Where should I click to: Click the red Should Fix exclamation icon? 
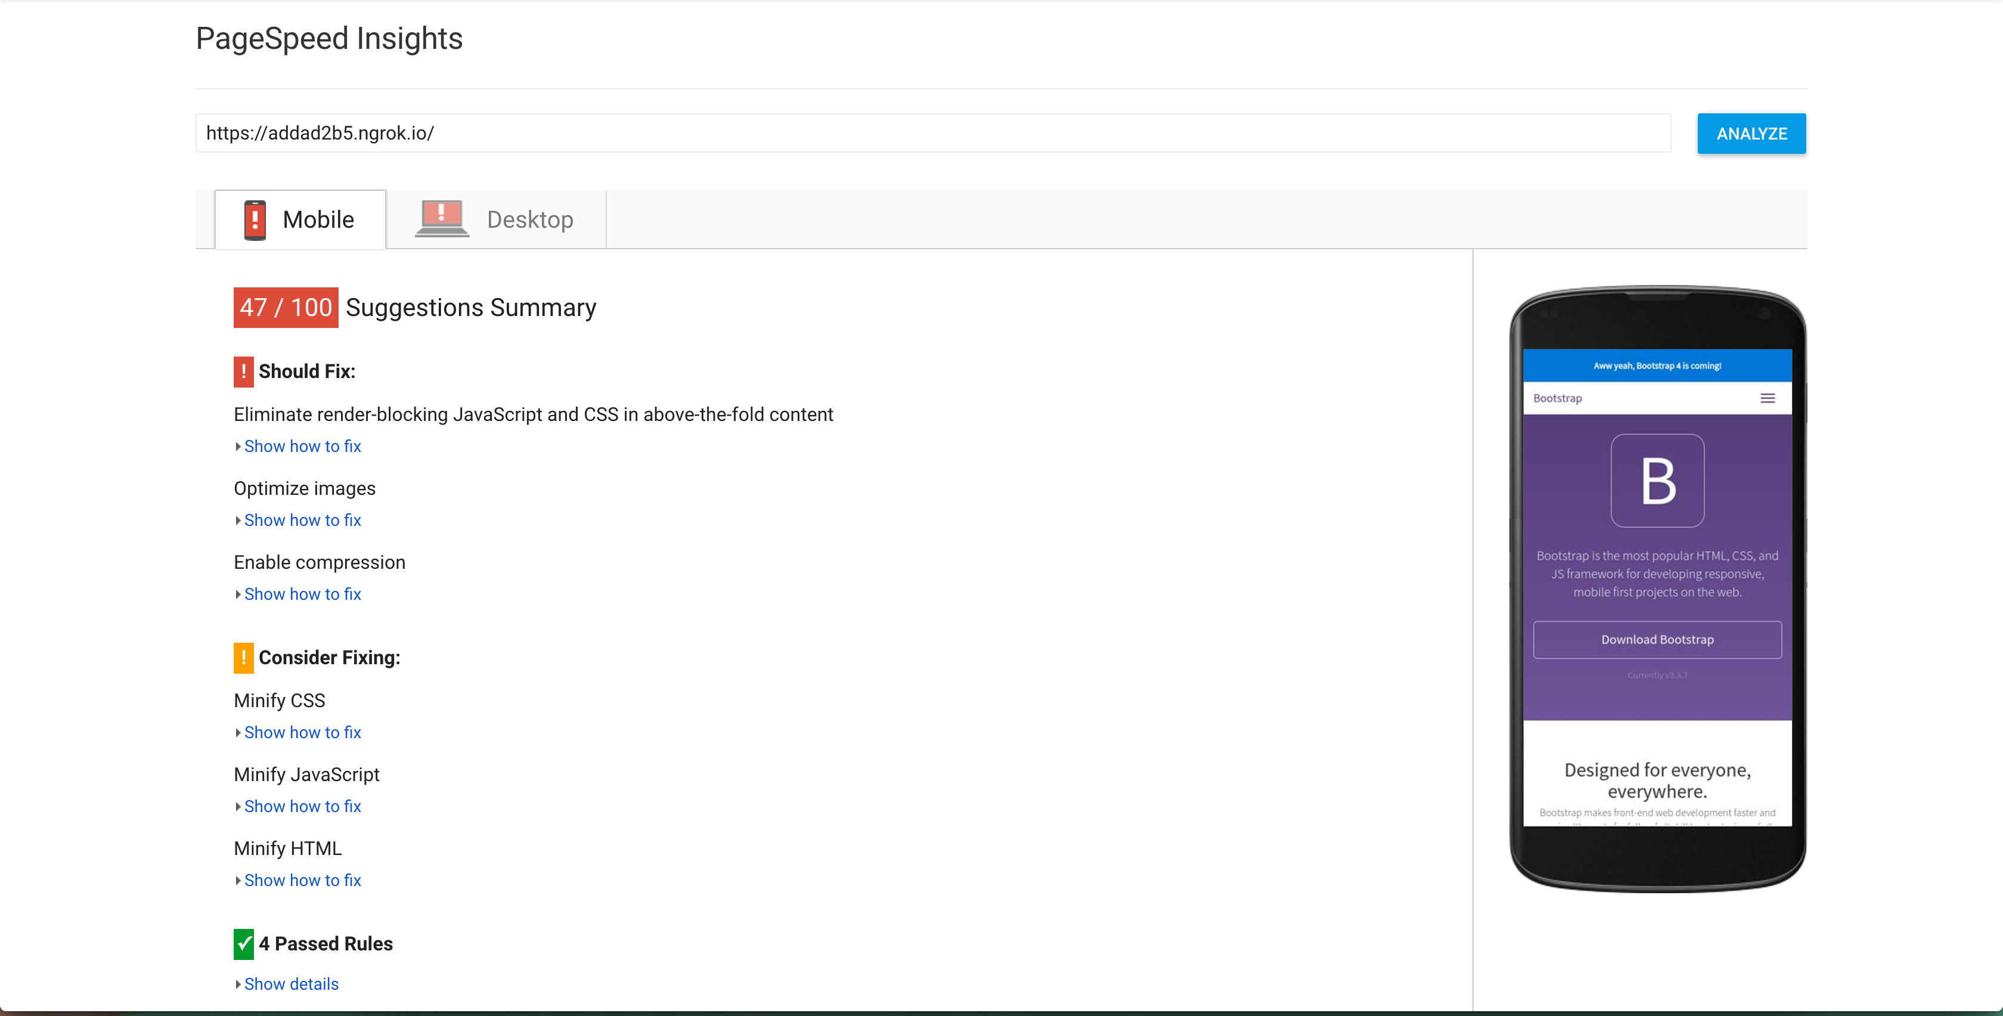point(243,372)
